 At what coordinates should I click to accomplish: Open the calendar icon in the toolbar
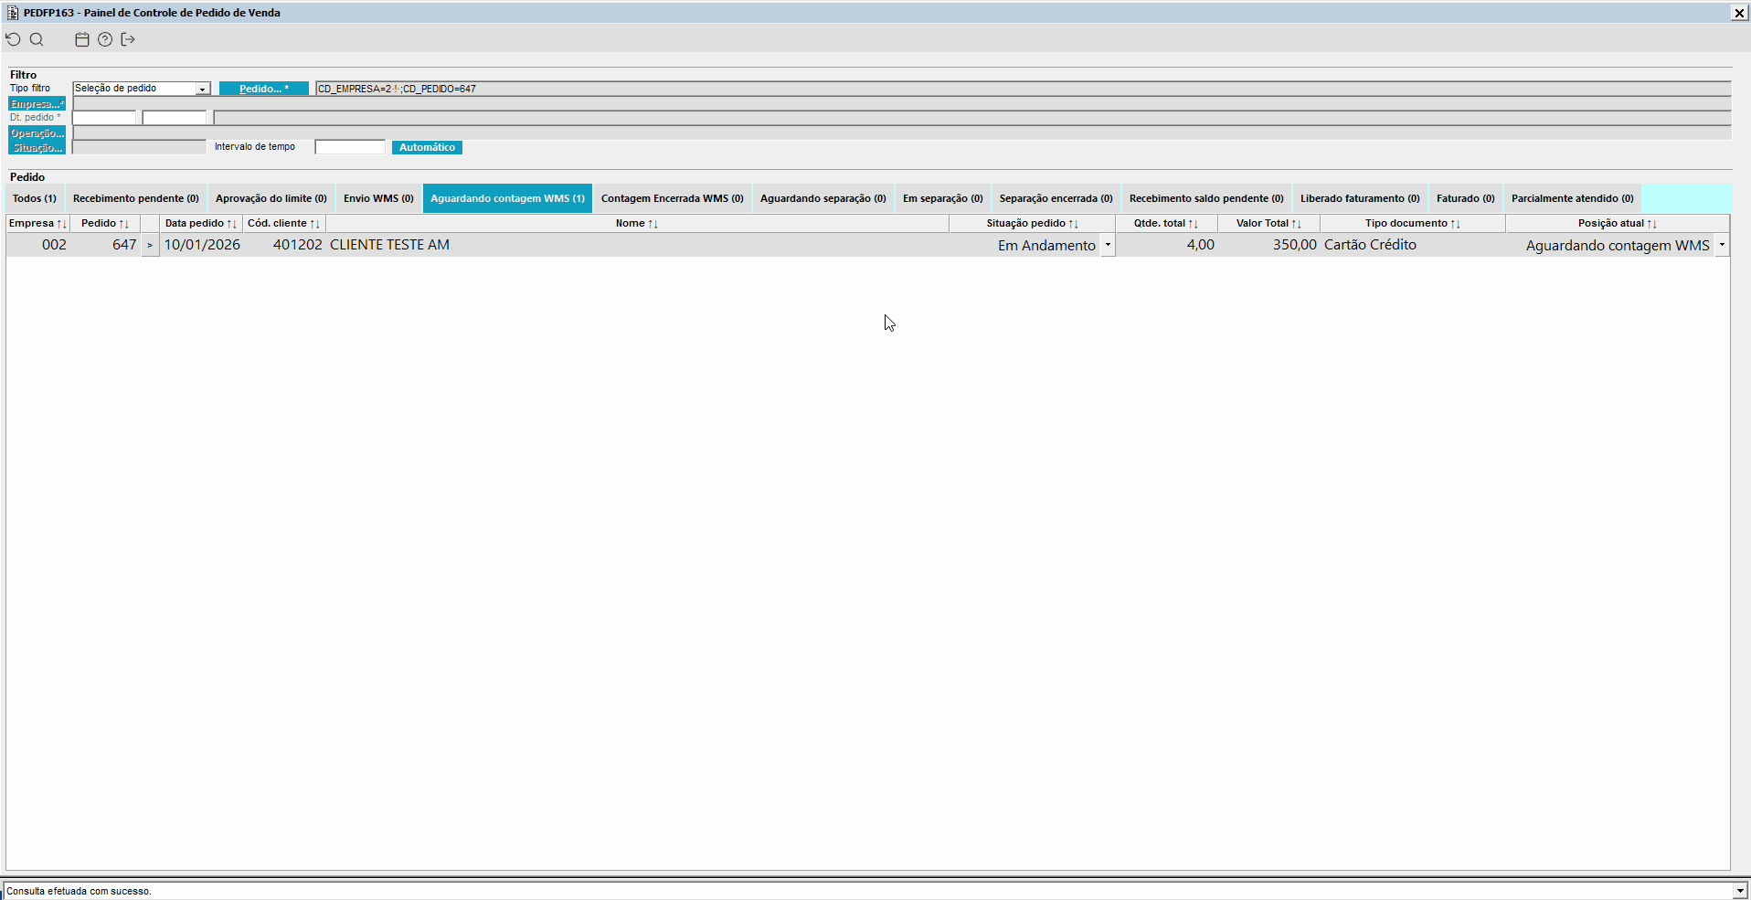coord(82,39)
